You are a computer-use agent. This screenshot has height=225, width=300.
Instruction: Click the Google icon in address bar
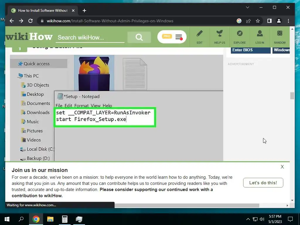tap(239, 21)
